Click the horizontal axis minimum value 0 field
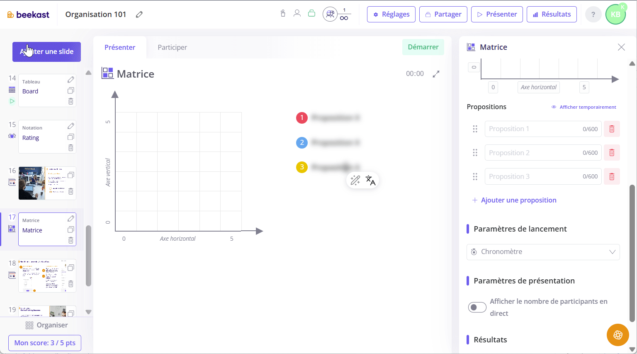Screen dimensions: 637x354 click(x=493, y=87)
